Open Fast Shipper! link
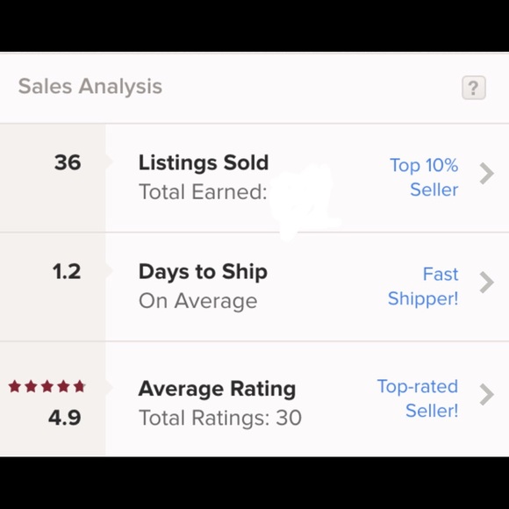This screenshot has height=509, width=509. (x=423, y=286)
